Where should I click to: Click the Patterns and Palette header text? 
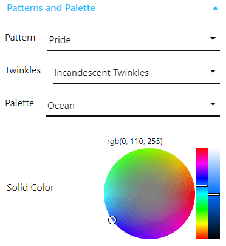[x=51, y=8]
